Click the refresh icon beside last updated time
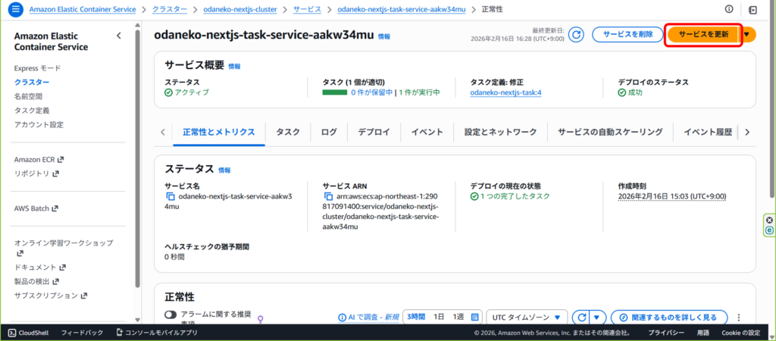 point(576,34)
